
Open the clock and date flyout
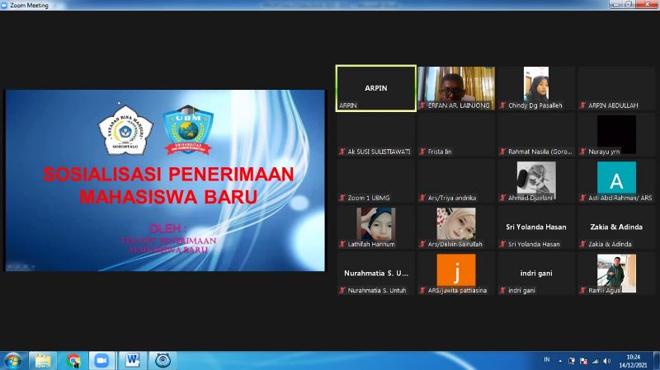point(634,360)
